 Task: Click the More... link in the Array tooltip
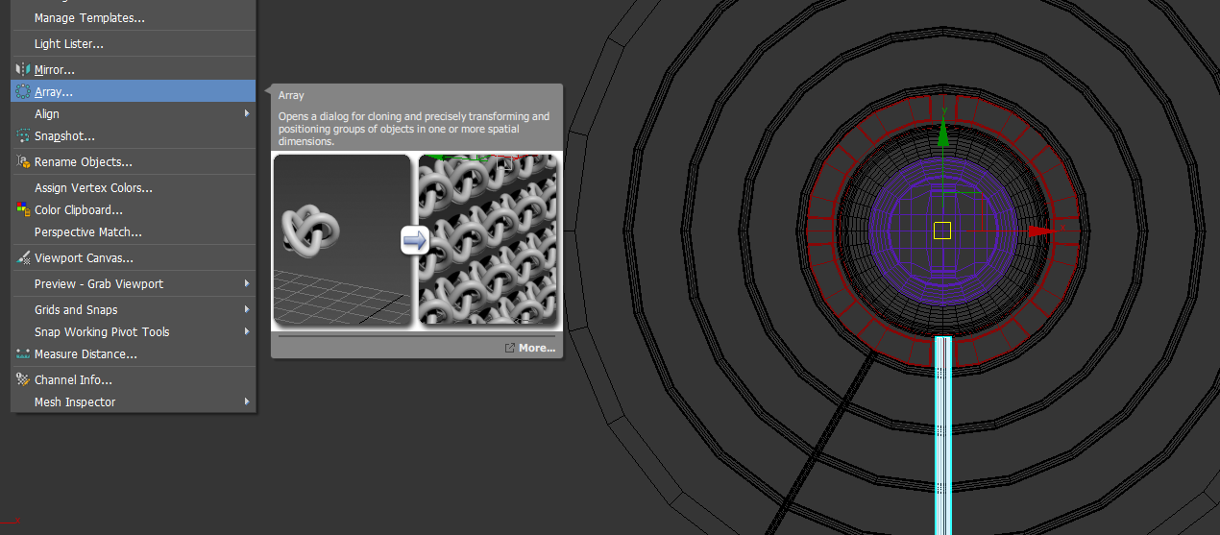[x=530, y=348]
